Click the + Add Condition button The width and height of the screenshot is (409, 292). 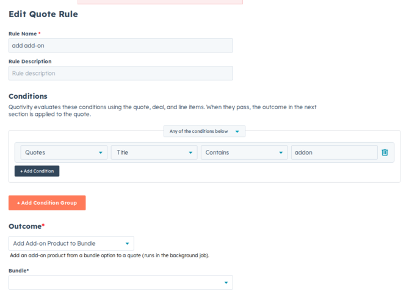tap(37, 171)
